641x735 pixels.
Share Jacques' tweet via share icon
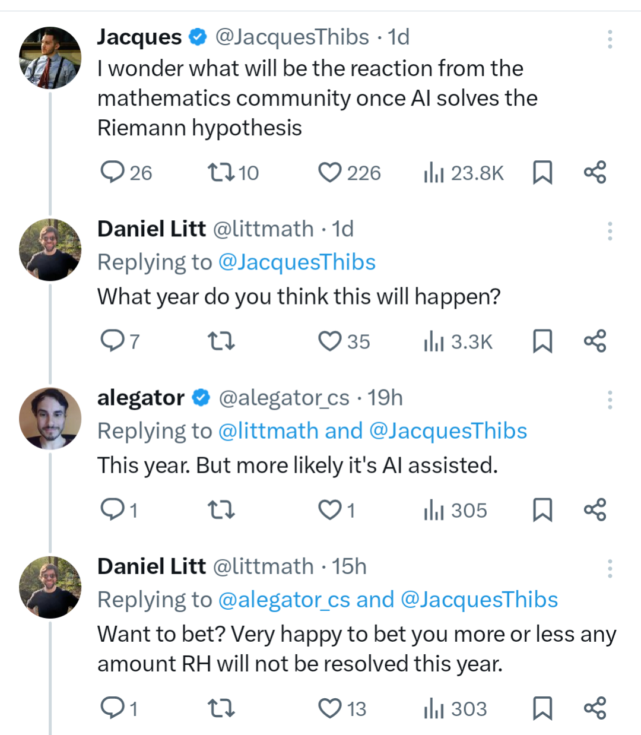click(595, 172)
